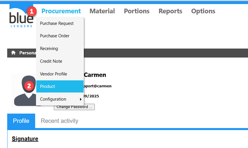Viewport: 248px width, 148px height.
Task: Click the home icon in breadcrumb bar
Action: click(13, 53)
